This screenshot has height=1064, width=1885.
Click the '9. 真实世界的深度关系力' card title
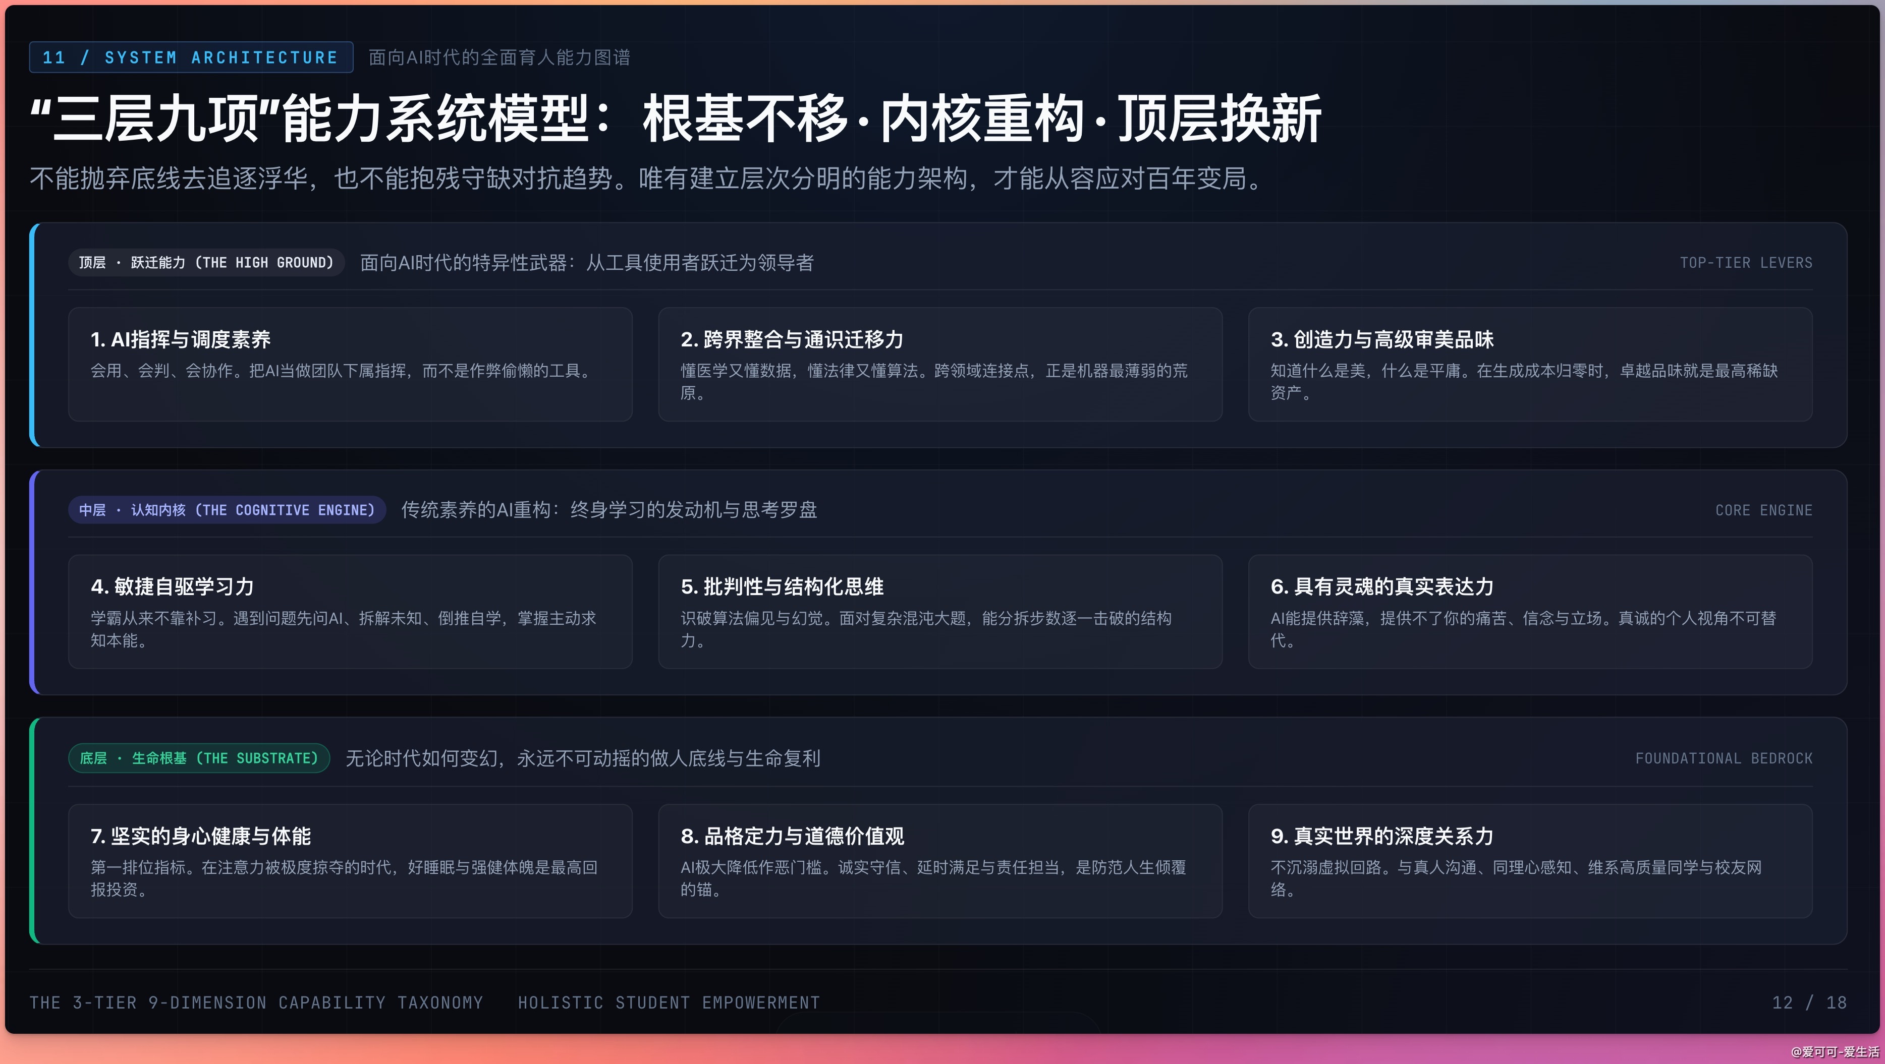click(x=1382, y=836)
